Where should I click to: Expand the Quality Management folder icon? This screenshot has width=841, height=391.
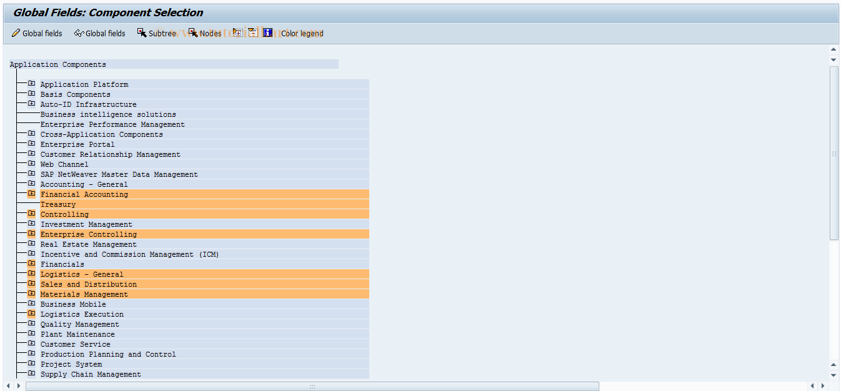(31, 324)
